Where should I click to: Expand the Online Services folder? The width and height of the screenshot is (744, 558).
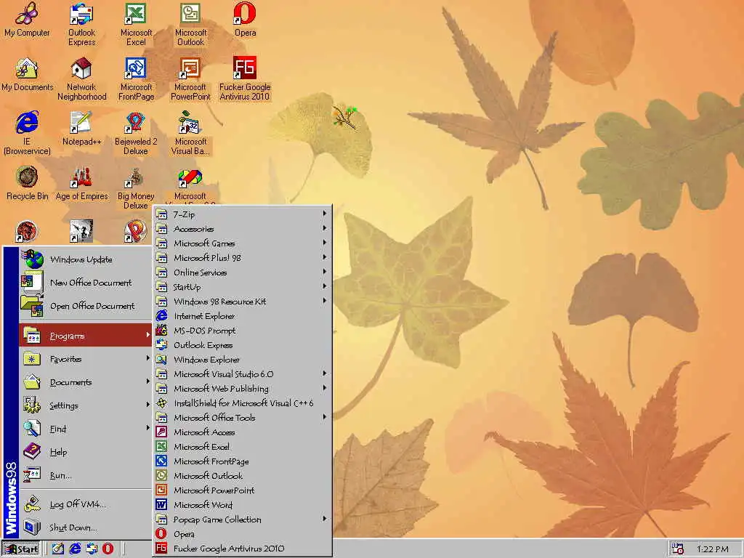tap(242, 272)
